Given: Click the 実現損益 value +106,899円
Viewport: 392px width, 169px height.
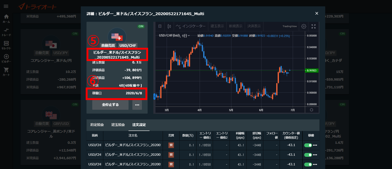Looking at the screenshot, I should tap(132, 78).
